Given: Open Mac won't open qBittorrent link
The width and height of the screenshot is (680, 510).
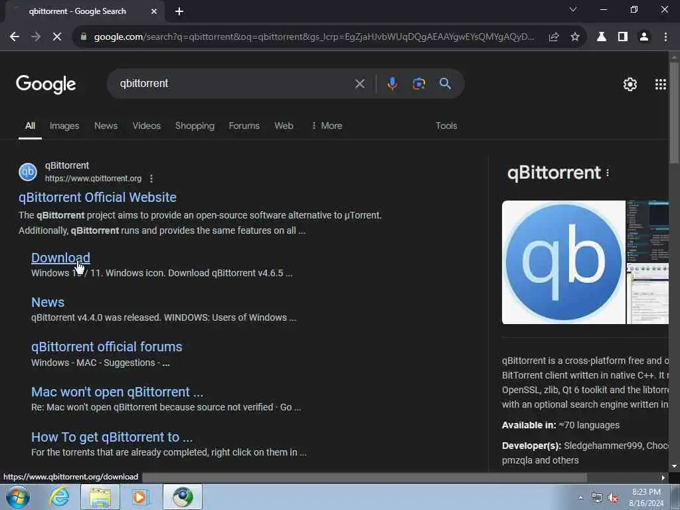Looking at the screenshot, I should [117, 392].
